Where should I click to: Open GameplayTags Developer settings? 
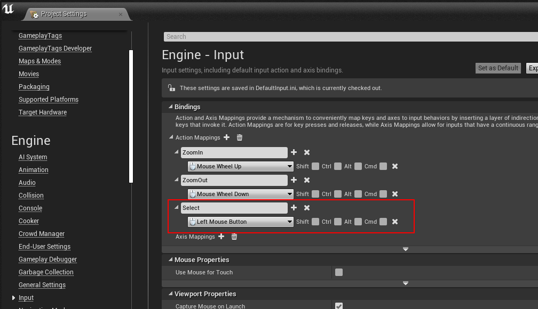[56, 48]
